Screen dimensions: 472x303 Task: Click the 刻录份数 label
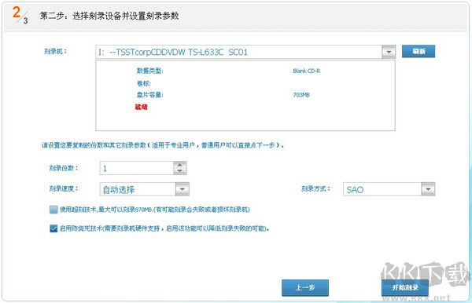click(64, 168)
